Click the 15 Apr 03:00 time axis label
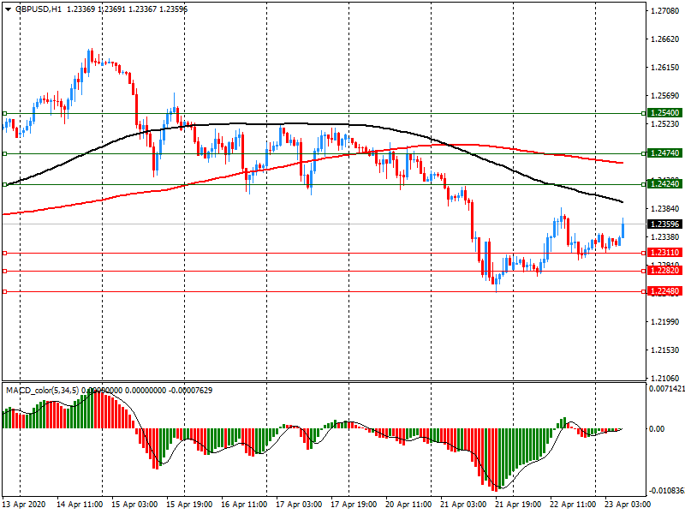 point(134,505)
